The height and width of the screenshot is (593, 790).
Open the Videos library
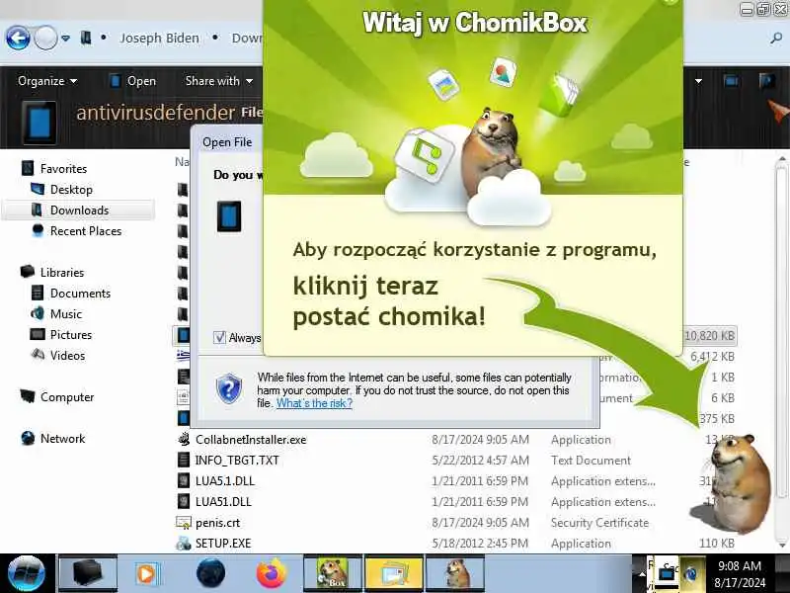[67, 356]
